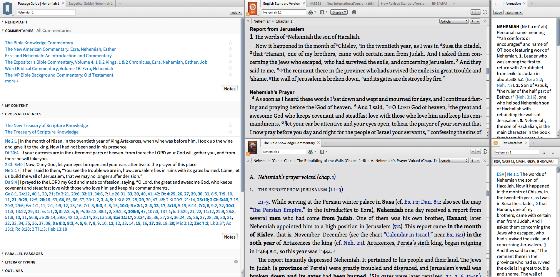Expand the PARALLEL PASSAGES section
The height and width of the screenshot is (277, 560).
[3, 254]
